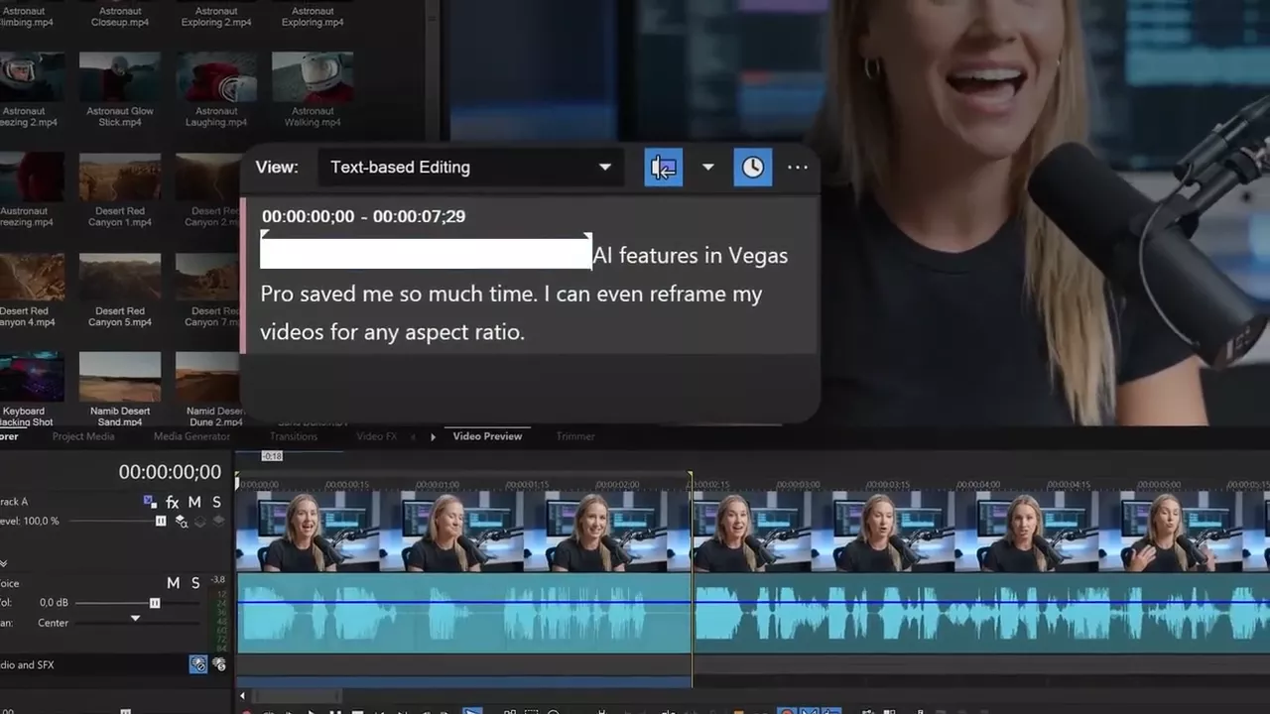This screenshot has width=1270, height=715.
Task: Click the transcript line 'videos for any aspect ratio.'
Action: click(392, 331)
